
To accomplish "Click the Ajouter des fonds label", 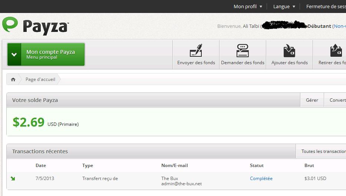I will 289,62.
